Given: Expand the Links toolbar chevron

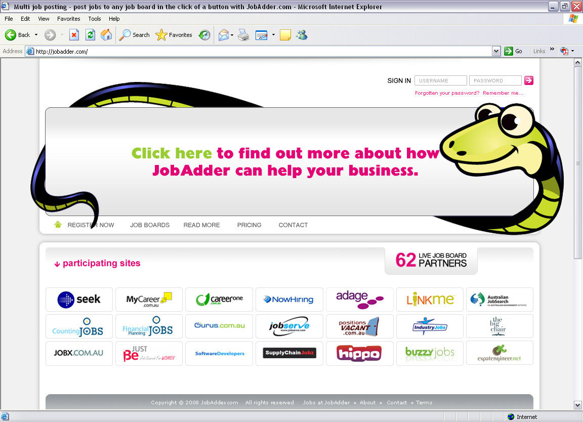Looking at the screenshot, I should click(552, 49).
